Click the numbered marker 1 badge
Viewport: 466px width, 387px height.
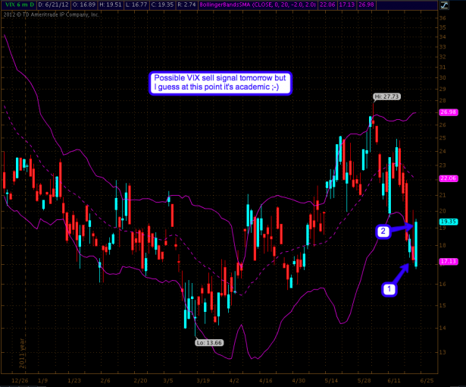pyautogui.click(x=388, y=290)
